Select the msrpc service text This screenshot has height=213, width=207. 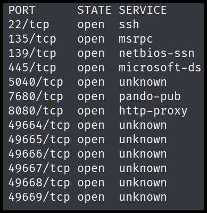136,39
